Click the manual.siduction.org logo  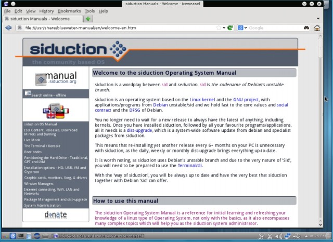(56, 78)
